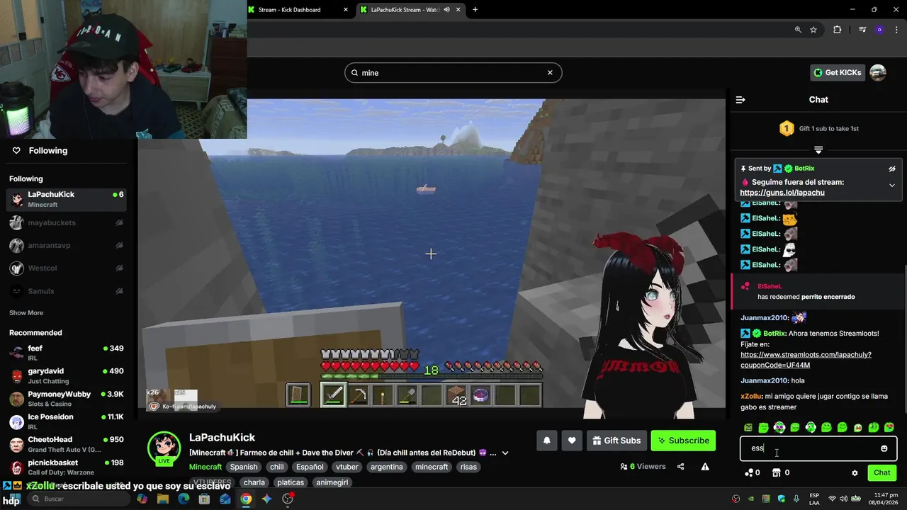Subscribe to LaPachuKick

[x=683, y=441]
